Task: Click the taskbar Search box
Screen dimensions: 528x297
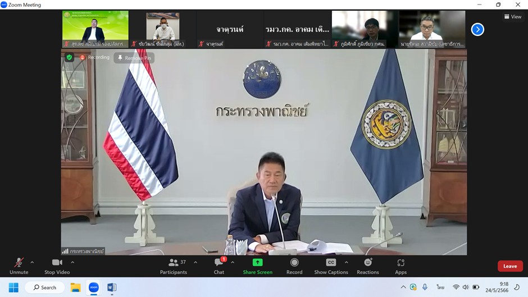Action: 45,287
